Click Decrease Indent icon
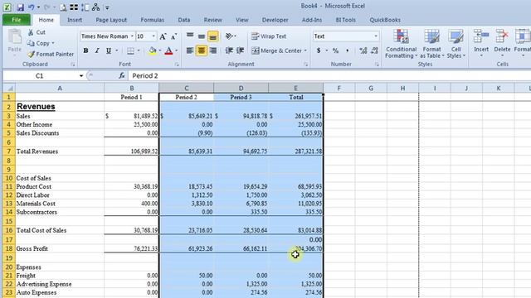531x298 pixels. (x=229, y=50)
